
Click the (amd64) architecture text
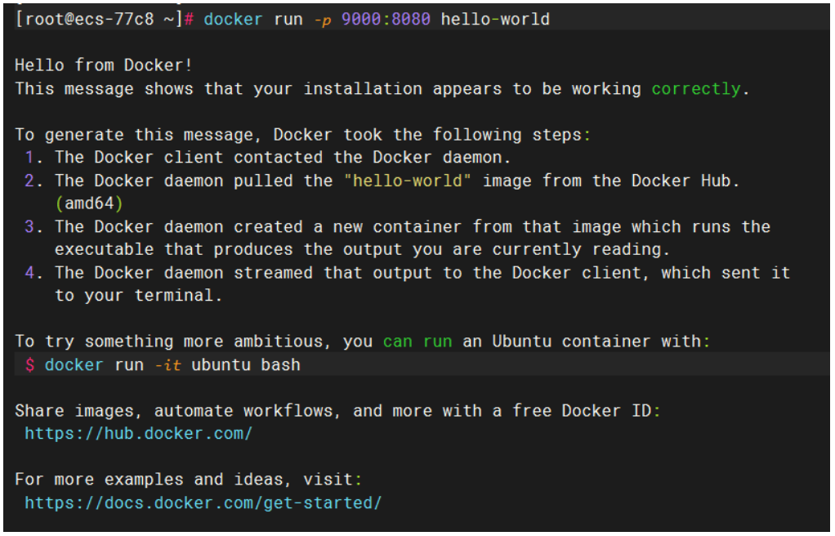89,203
